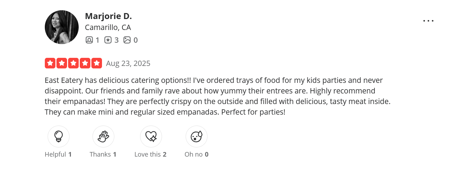Click the reviews count star icon
Viewport: 457px width, 170px height.
click(108, 40)
